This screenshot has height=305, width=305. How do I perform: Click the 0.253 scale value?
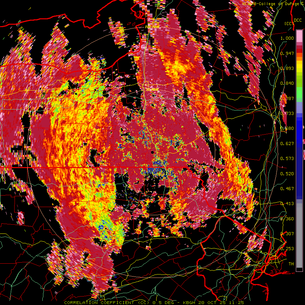point(287,249)
